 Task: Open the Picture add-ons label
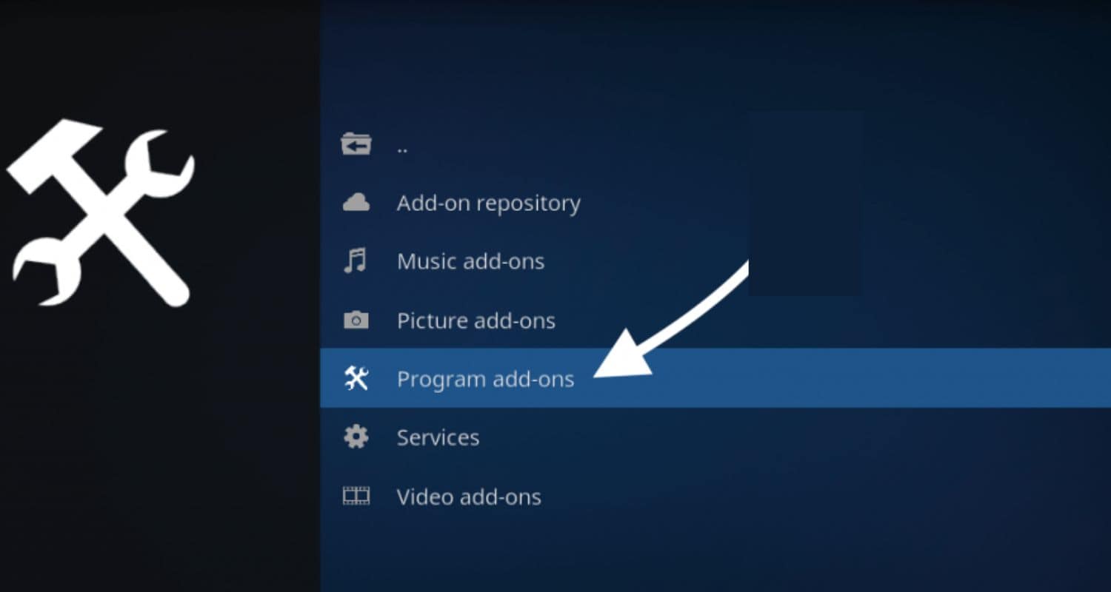pyautogui.click(x=476, y=320)
